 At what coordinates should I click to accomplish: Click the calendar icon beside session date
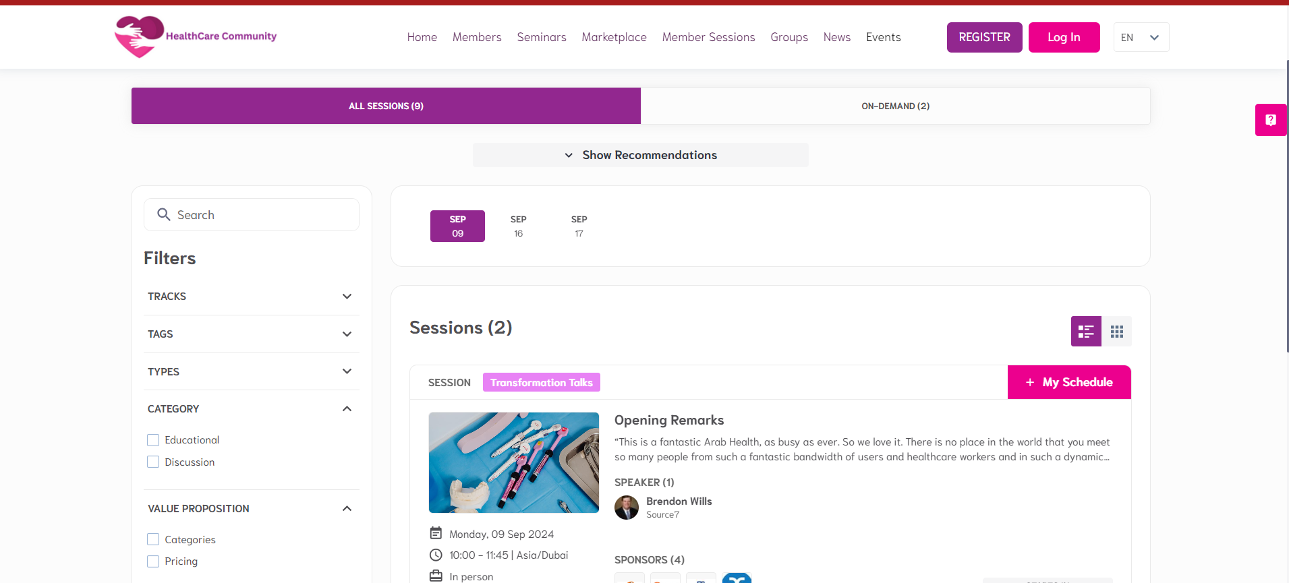[x=436, y=534]
